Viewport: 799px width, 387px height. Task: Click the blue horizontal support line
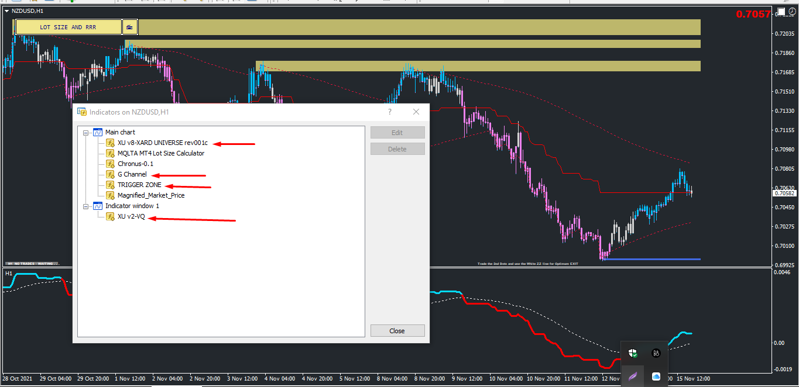(x=650, y=259)
